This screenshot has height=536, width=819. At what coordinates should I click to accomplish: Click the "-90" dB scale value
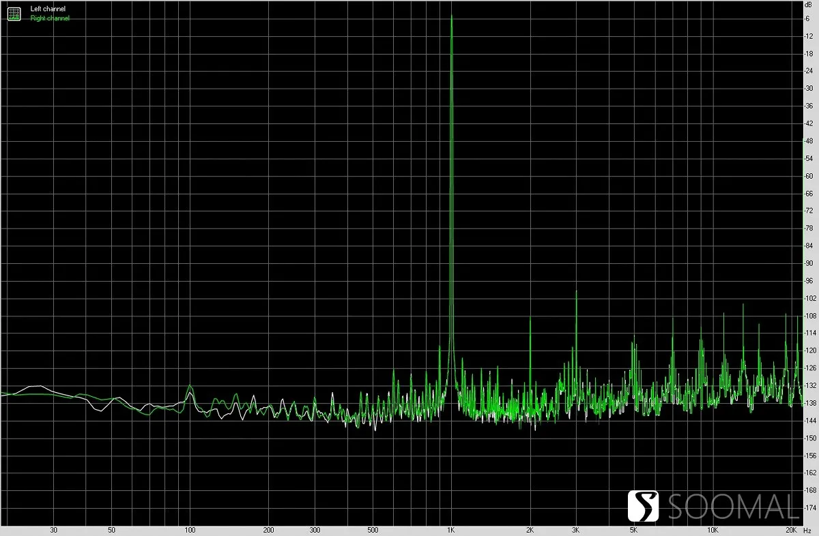tap(809, 263)
